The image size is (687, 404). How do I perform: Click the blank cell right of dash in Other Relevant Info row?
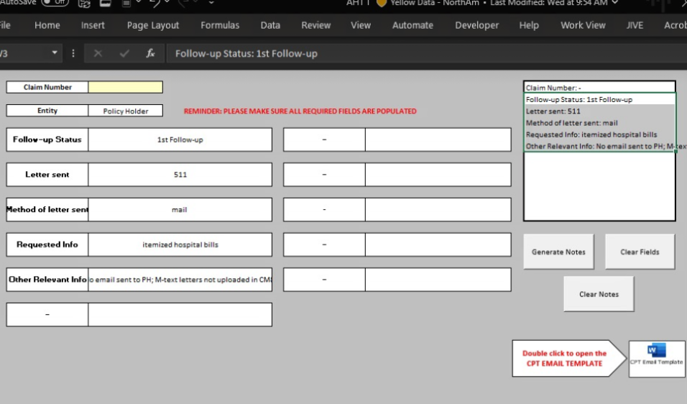438,280
